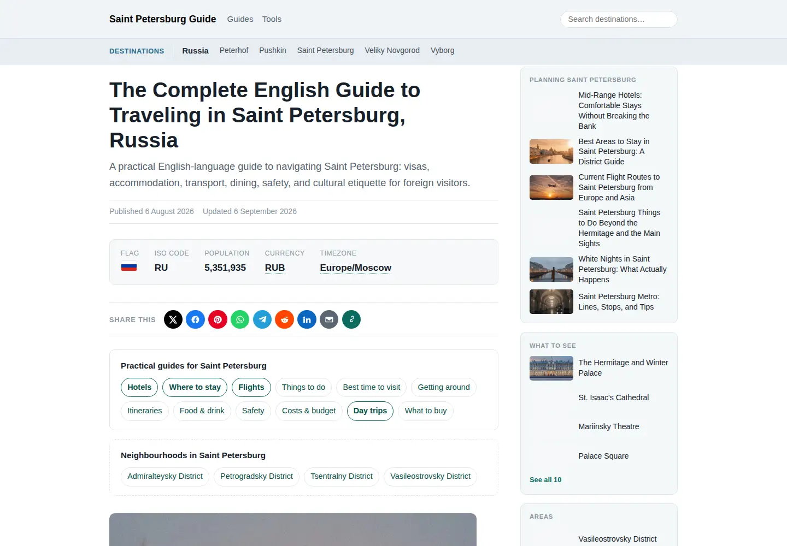Image resolution: width=787 pixels, height=546 pixels.
Task: Open the Safety guide chip
Action: tap(253, 411)
